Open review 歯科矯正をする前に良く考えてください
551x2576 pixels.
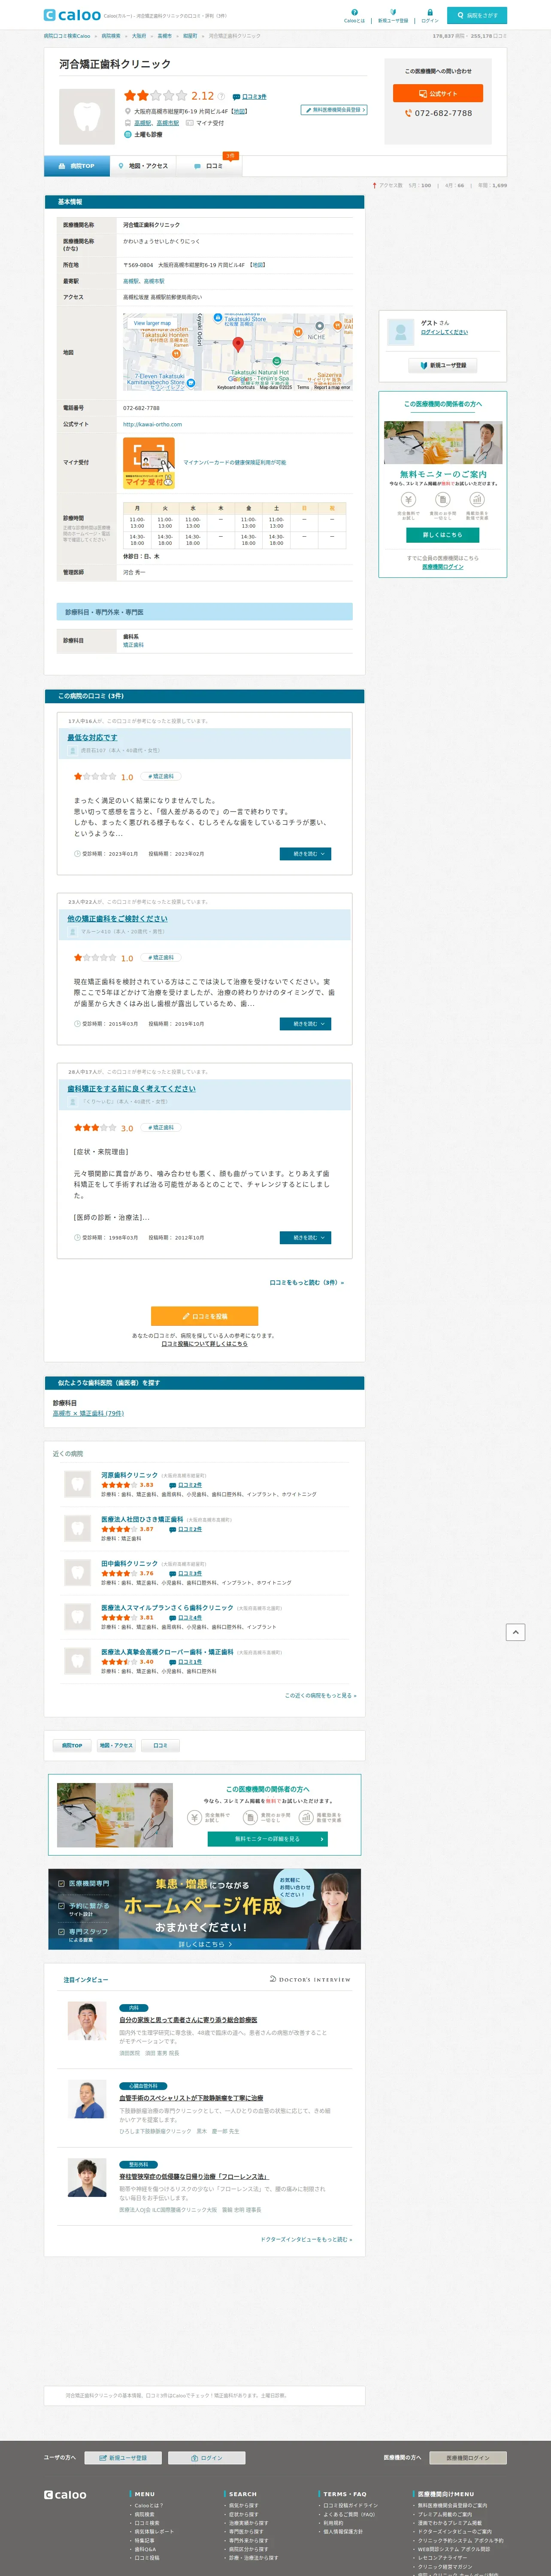tap(131, 1088)
